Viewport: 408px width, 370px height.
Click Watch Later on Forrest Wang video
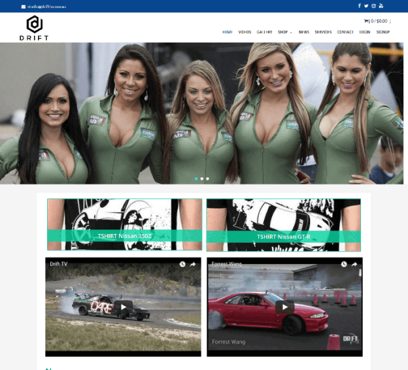tap(344, 264)
